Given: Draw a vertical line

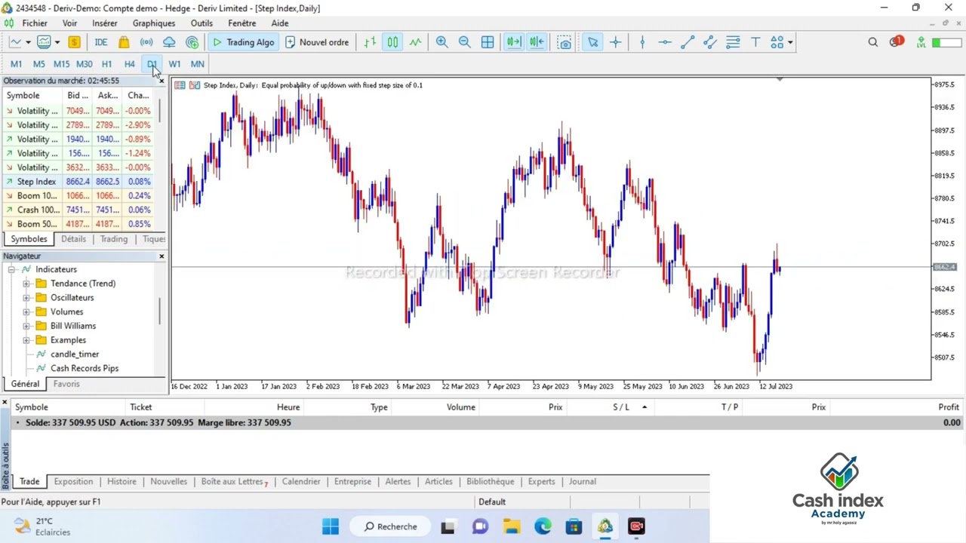Looking at the screenshot, I should point(642,42).
